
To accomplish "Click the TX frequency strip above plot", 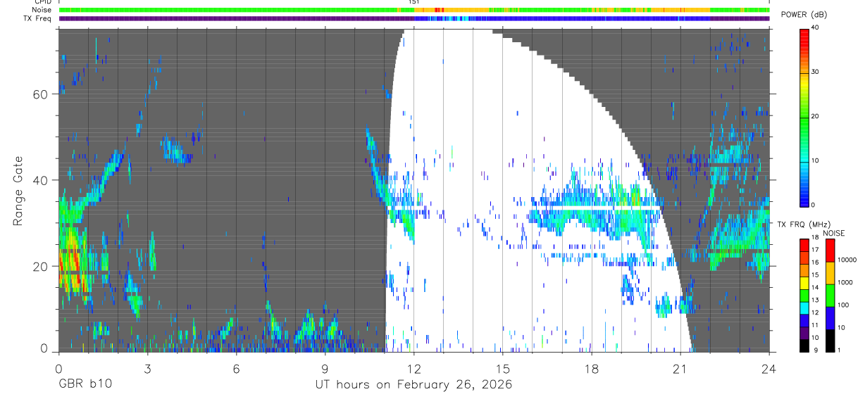I will (414, 18).
